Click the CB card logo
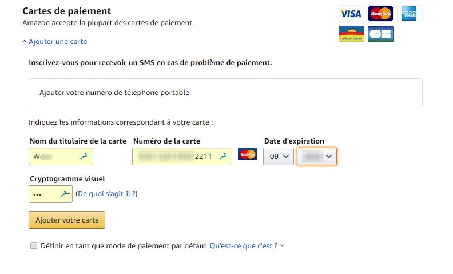Screen dimensions: 453x274 [380, 34]
